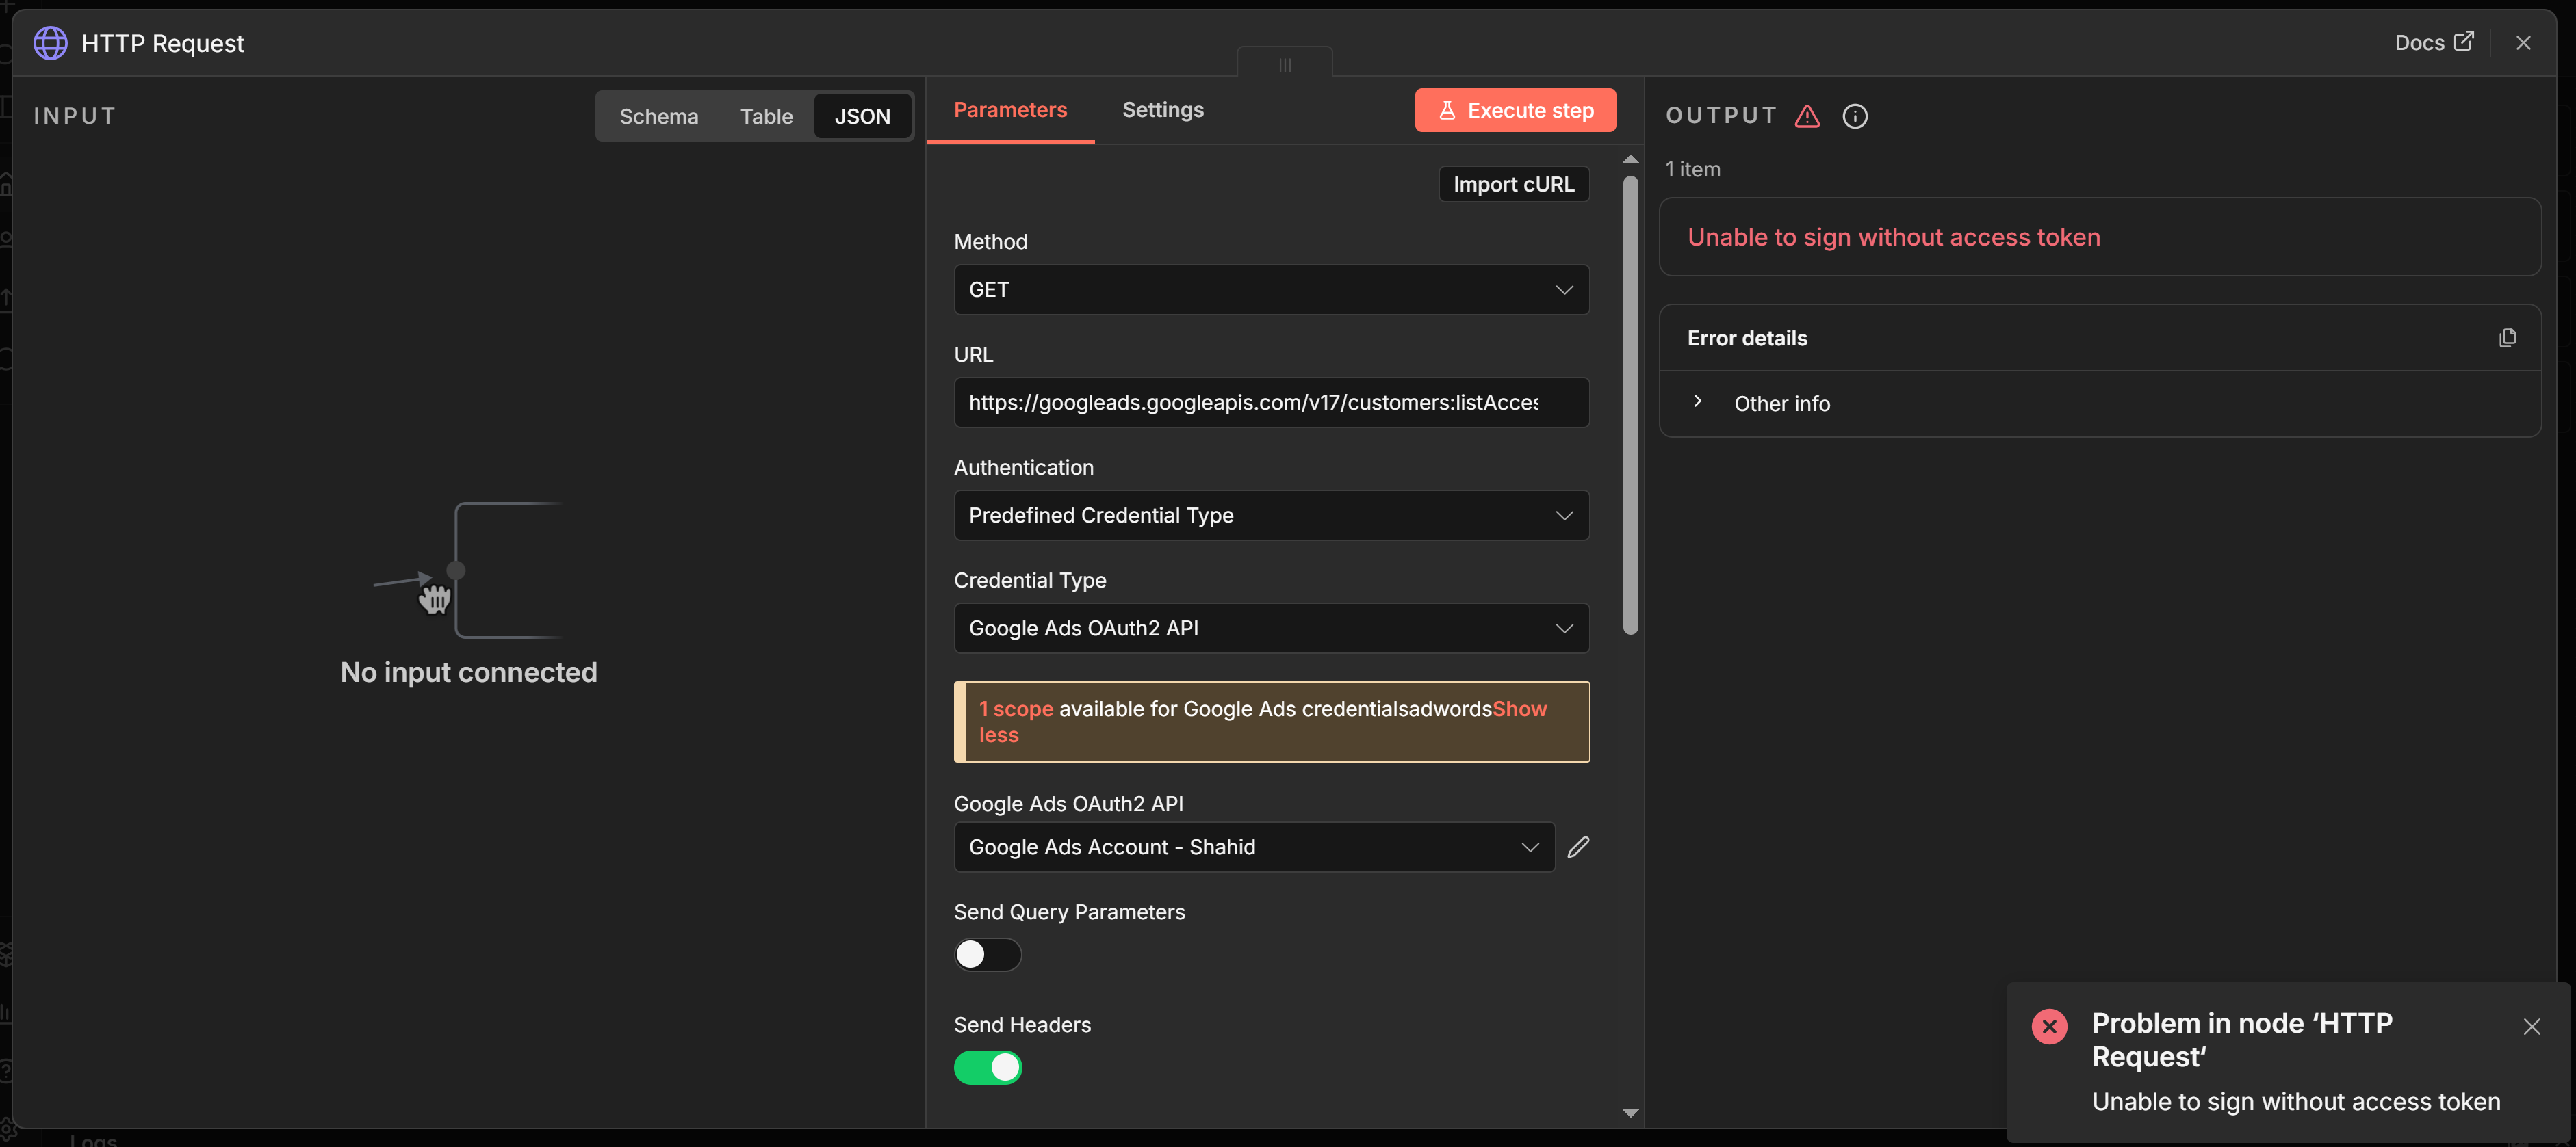The height and width of the screenshot is (1147, 2576).
Task: Dismiss the error toast notification
Action: point(2531,1026)
